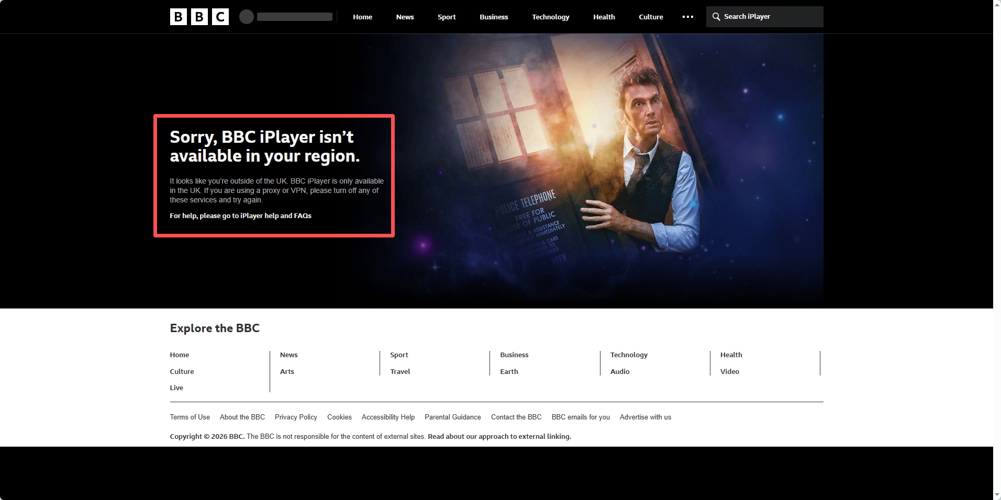Click Business under Explore the BBC

coord(514,355)
